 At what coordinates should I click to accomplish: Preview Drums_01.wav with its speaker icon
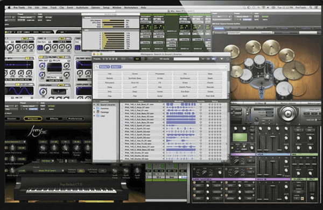[164, 153]
